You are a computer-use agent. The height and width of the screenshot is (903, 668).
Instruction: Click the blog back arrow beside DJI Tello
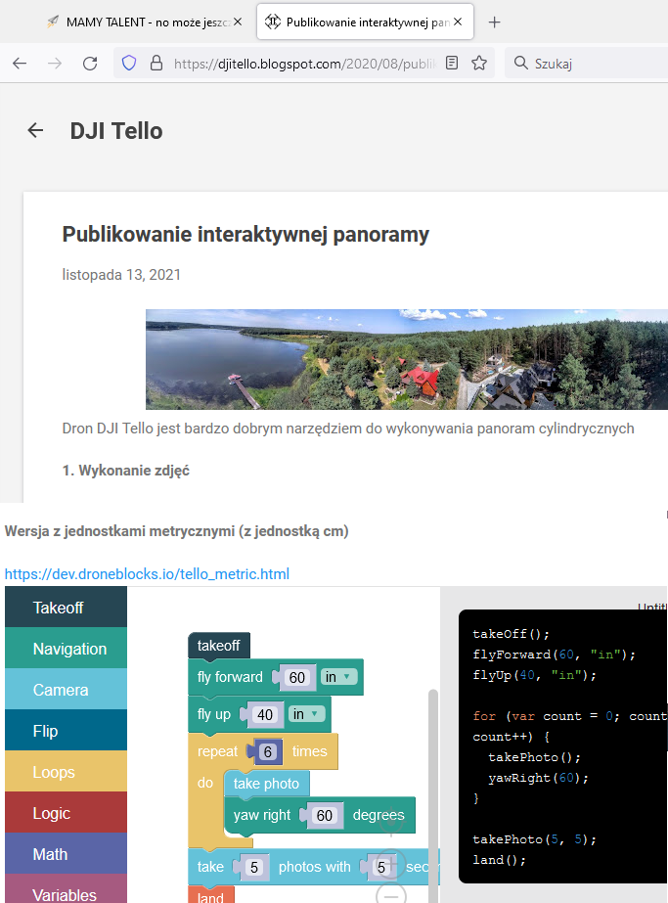click(35, 130)
